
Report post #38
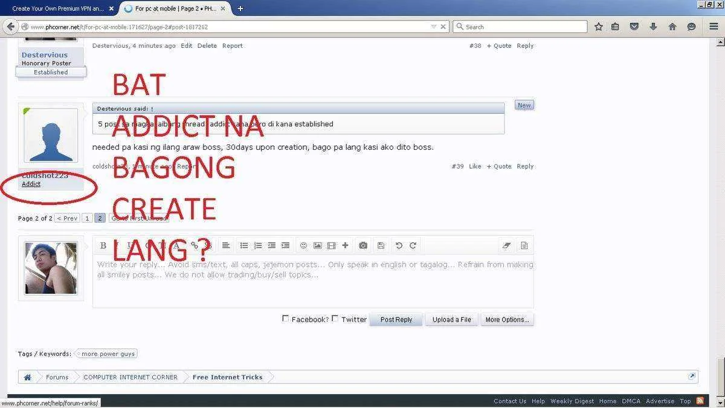233,45
